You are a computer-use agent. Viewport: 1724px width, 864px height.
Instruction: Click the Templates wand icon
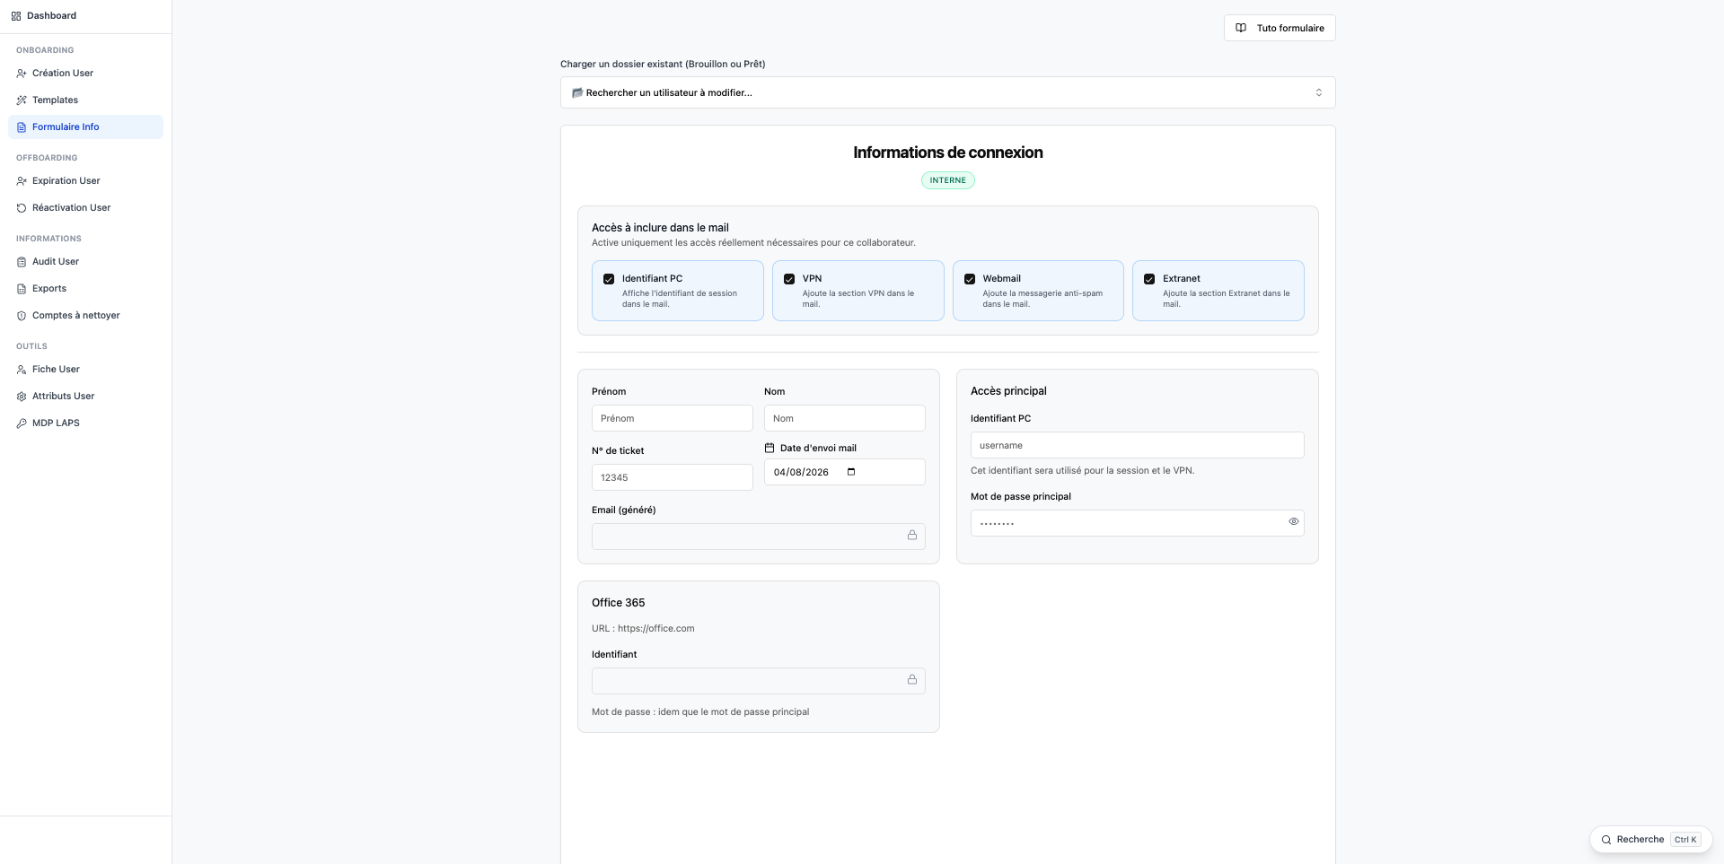[x=22, y=100]
